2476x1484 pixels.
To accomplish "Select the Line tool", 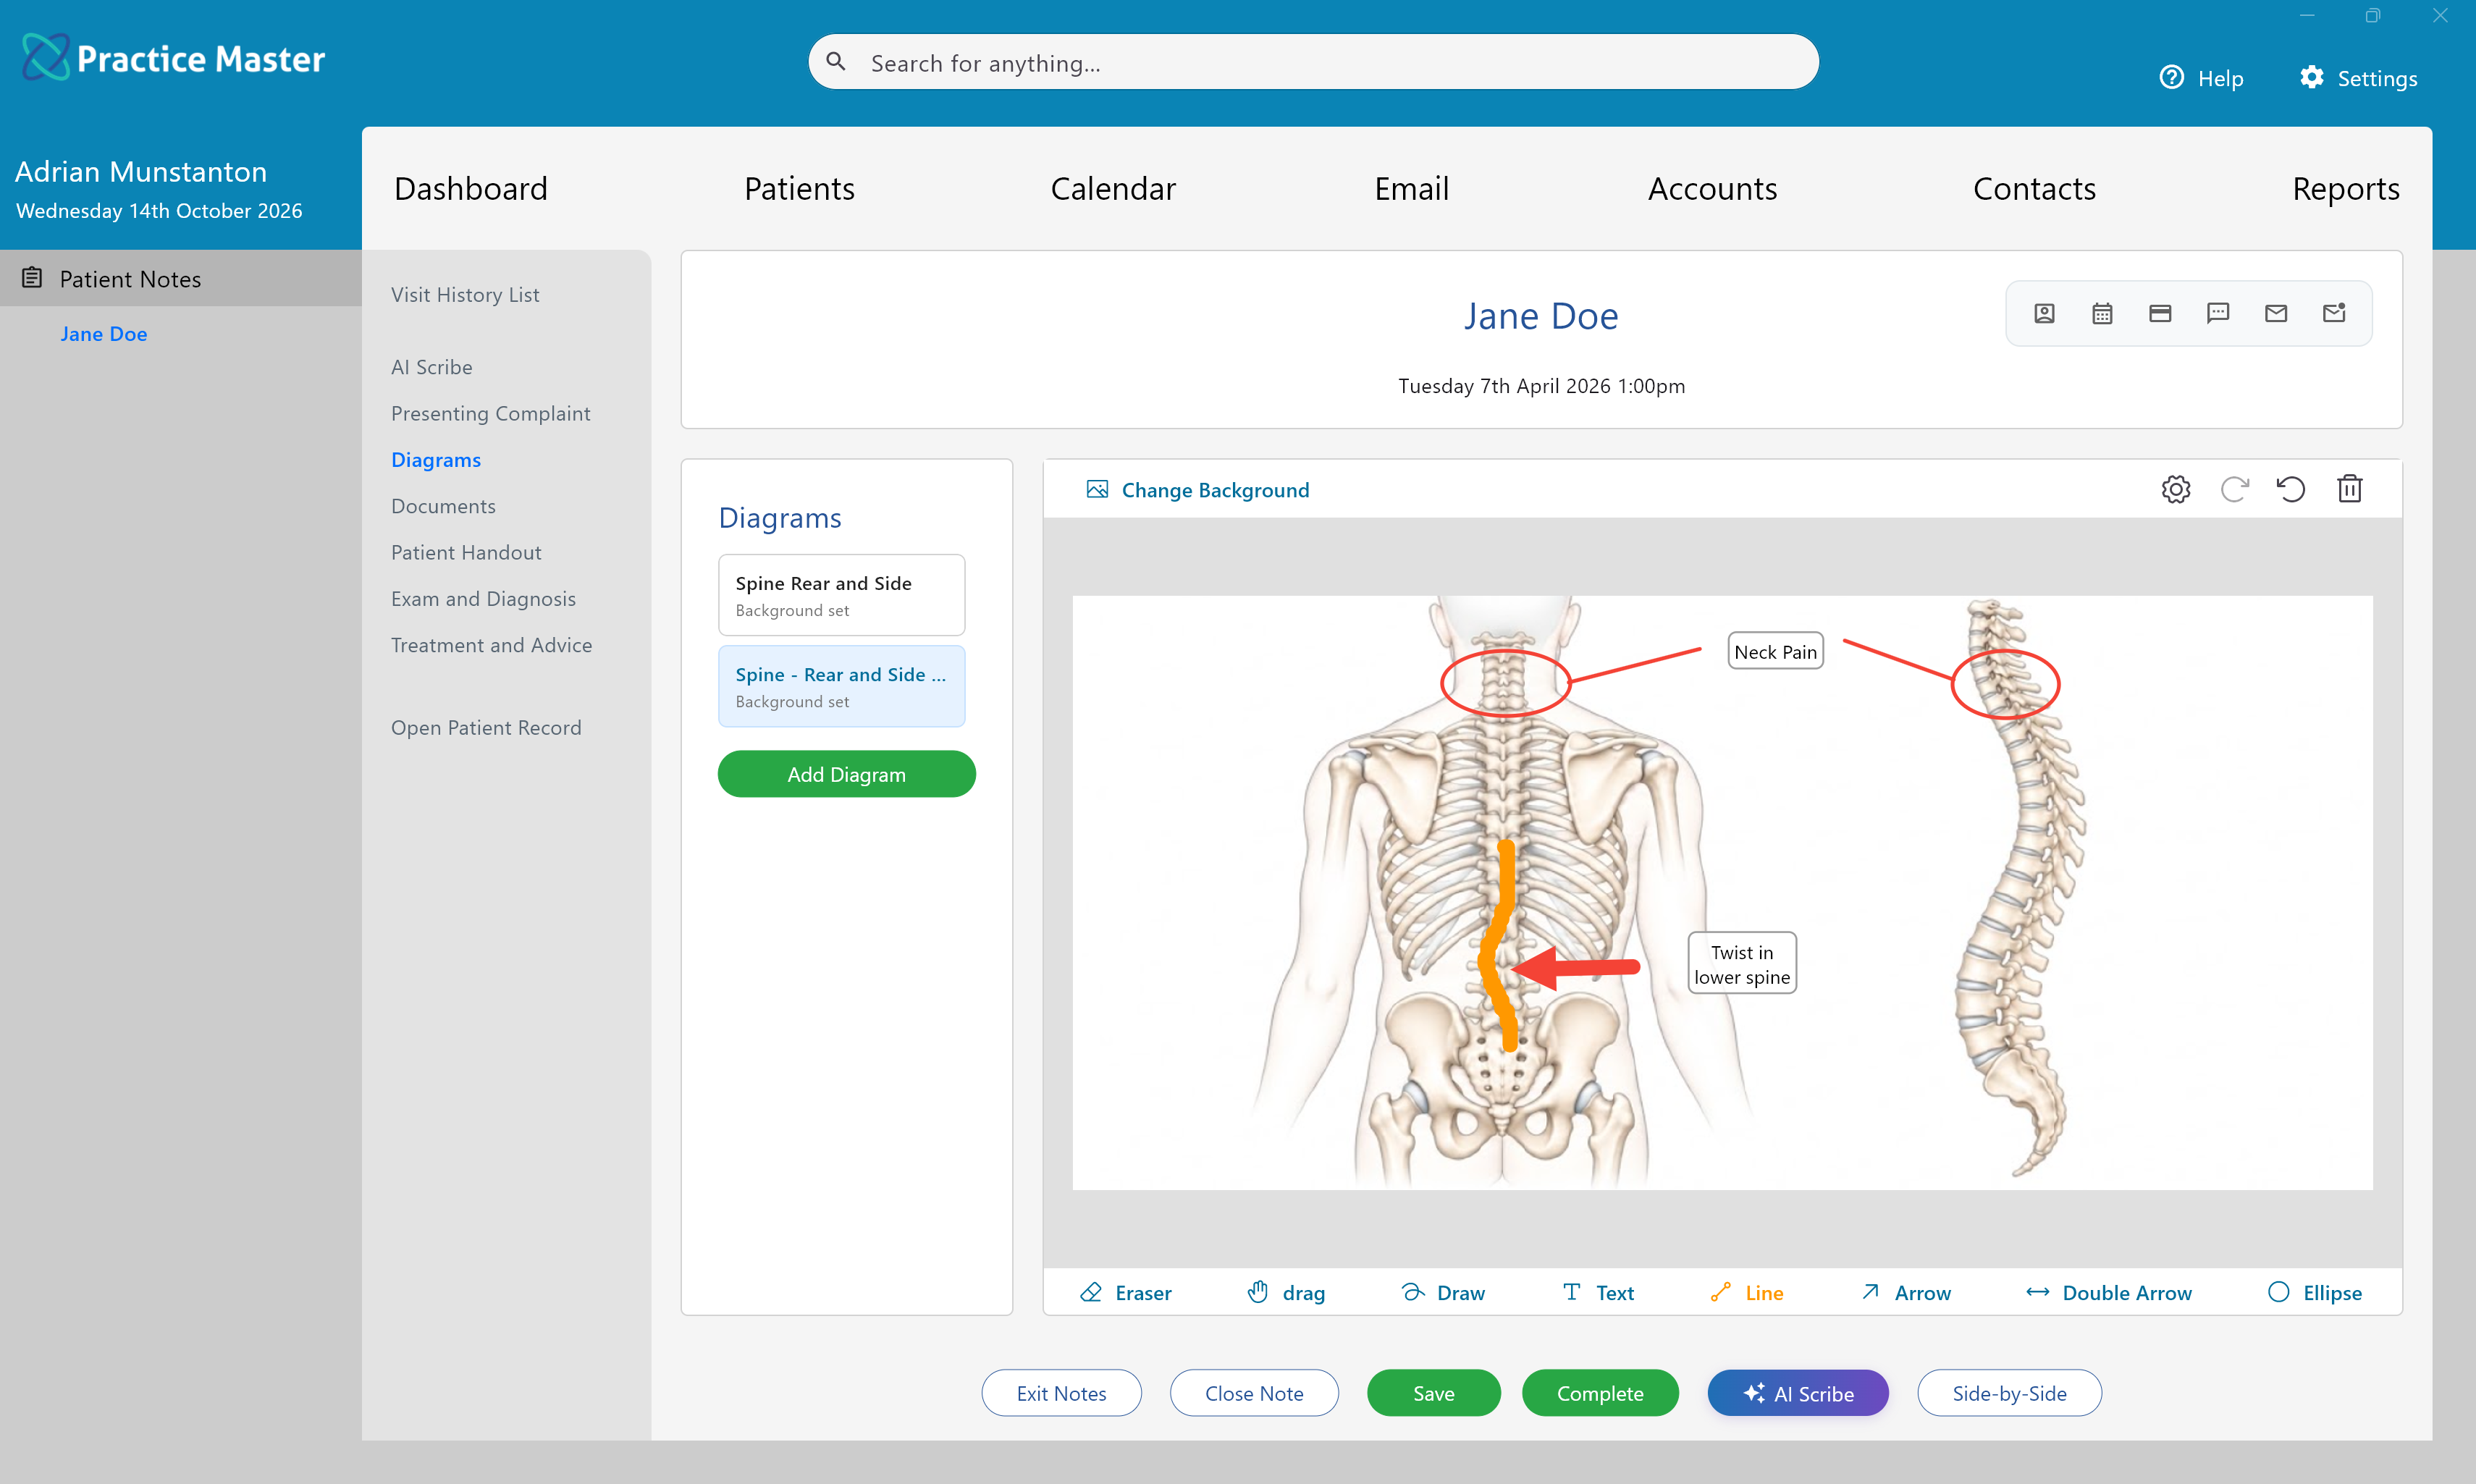I will [x=1746, y=1292].
